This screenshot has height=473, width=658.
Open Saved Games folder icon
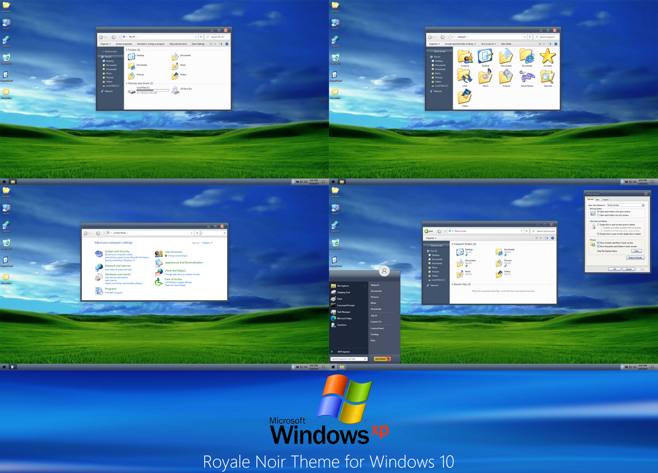coord(527,77)
